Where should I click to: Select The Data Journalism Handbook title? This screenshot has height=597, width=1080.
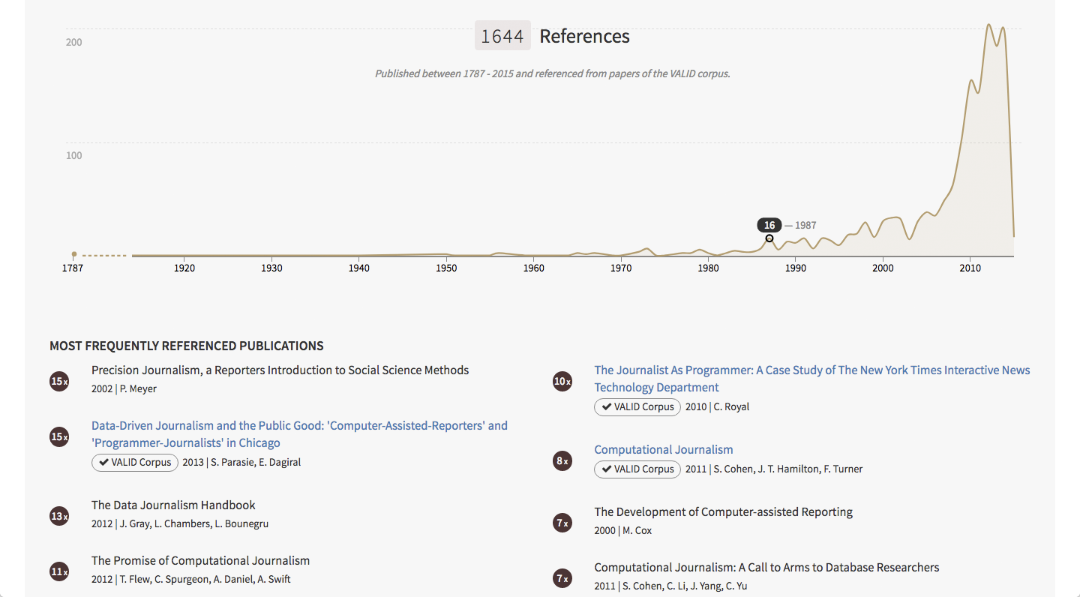coord(173,505)
